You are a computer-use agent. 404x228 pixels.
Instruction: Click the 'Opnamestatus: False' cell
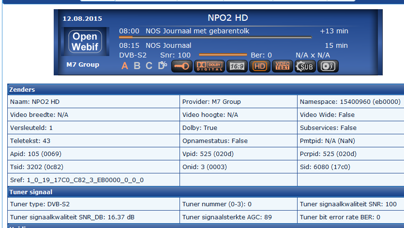point(239,141)
